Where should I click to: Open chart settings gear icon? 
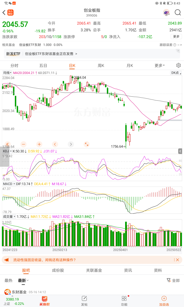[x=178, y=65]
